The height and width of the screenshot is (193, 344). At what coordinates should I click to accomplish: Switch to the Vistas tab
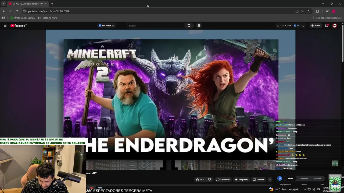[291, 179]
